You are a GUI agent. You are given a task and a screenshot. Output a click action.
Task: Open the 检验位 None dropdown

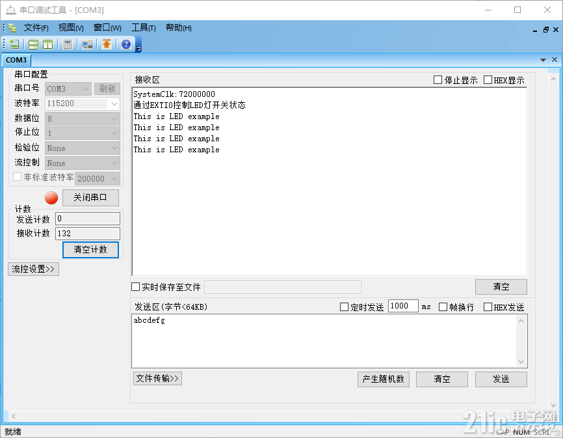pos(82,148)
